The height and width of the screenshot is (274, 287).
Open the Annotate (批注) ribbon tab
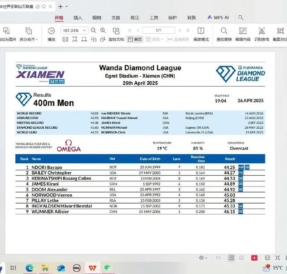(135, 18)
